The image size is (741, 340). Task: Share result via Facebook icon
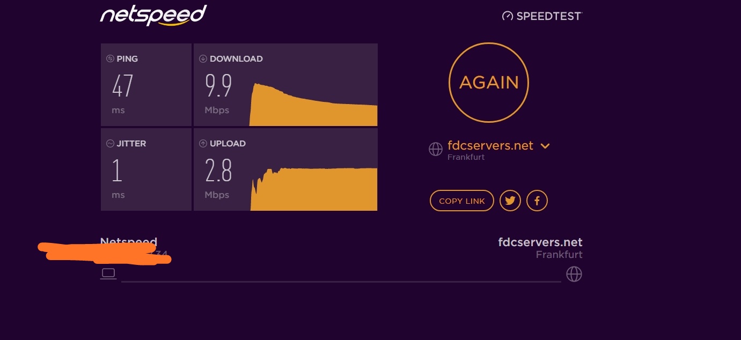pyautogui.click(x=537, y=201)
